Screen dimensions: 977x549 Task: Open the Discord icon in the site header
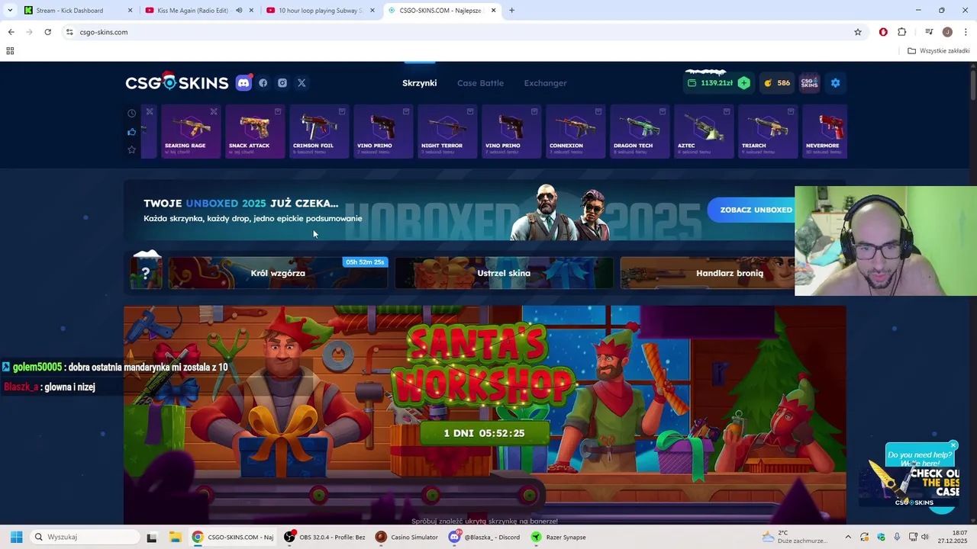click(x=243, y=83)
